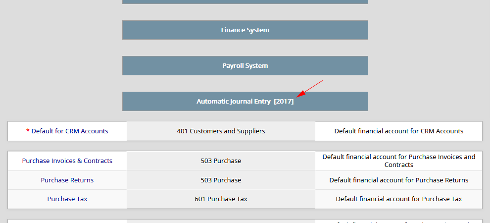
Task: Click the Default financial account for CRM Accounts description
Action: pos(398,131)
